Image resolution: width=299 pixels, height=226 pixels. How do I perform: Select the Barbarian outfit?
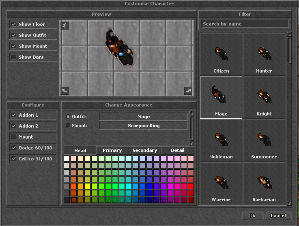click(264, 183)
